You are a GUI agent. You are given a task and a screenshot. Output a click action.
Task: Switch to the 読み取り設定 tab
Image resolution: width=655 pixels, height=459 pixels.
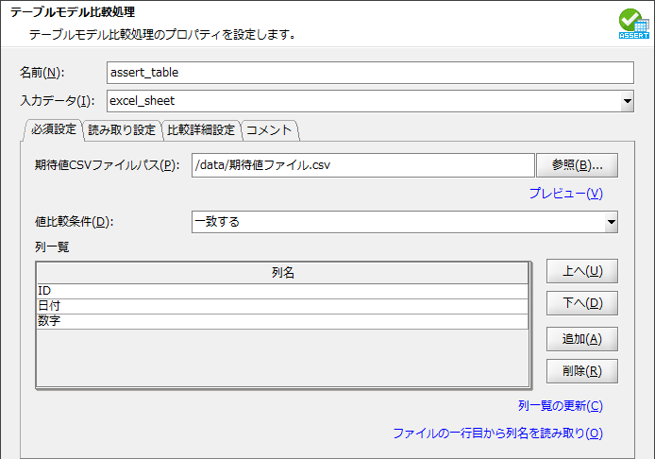pyautogui.click(x=122, y=129)
